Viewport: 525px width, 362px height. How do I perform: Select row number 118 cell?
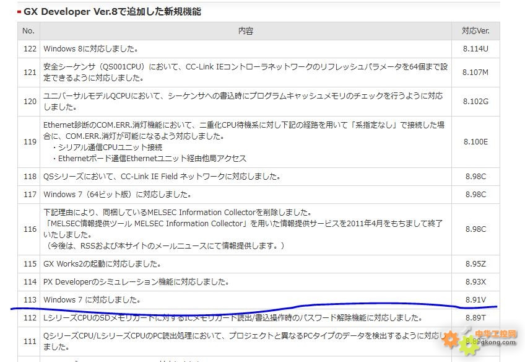coord(30,177)
